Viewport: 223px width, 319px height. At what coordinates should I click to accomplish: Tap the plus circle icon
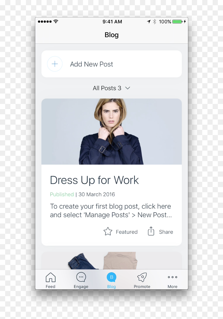tap(55, 64)
